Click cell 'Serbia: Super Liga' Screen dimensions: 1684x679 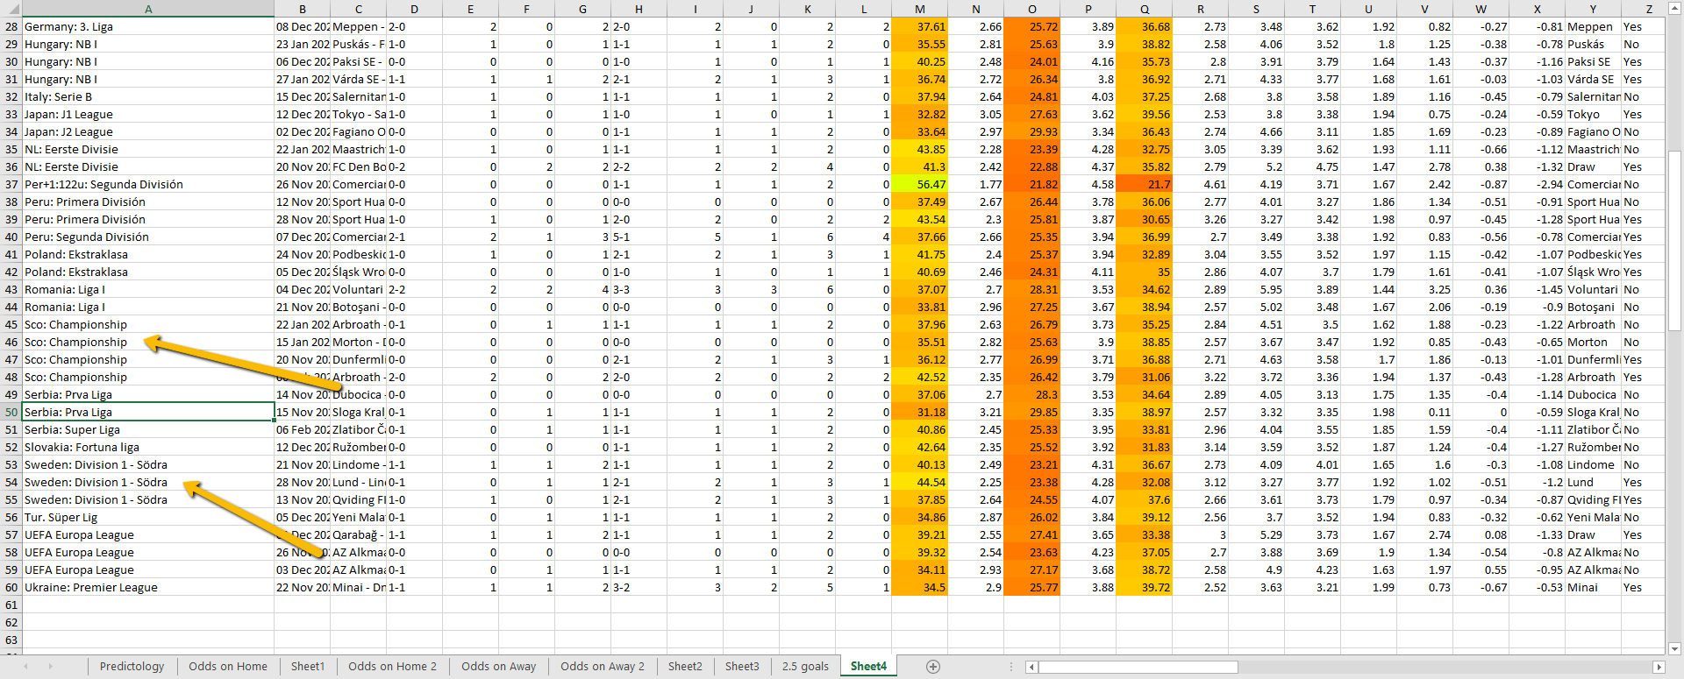click(x=148, y=429)
